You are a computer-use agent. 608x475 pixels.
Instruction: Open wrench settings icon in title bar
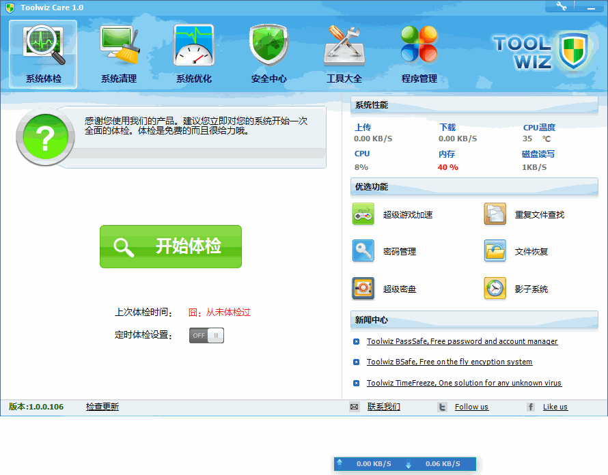562,6
